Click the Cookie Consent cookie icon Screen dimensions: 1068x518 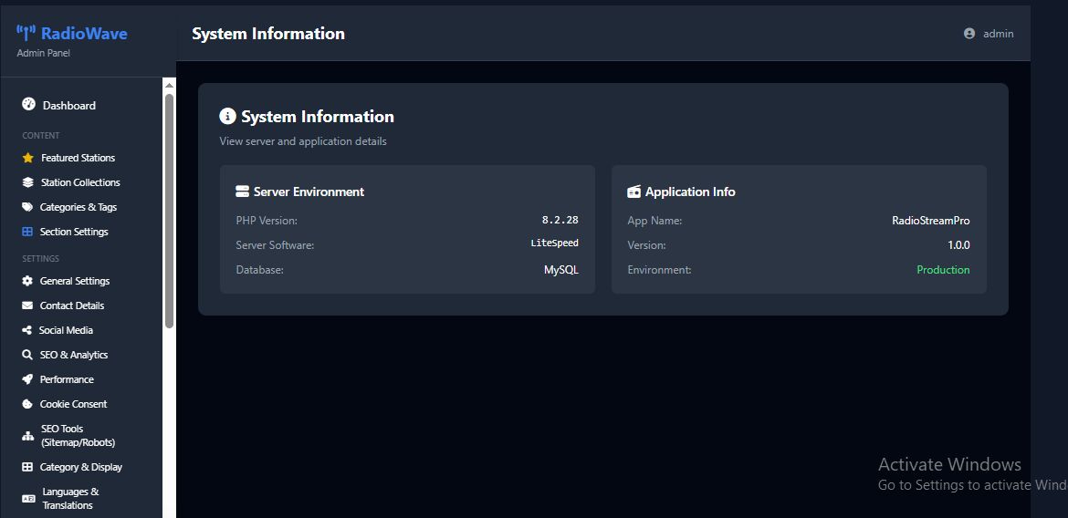click(27, 404)
